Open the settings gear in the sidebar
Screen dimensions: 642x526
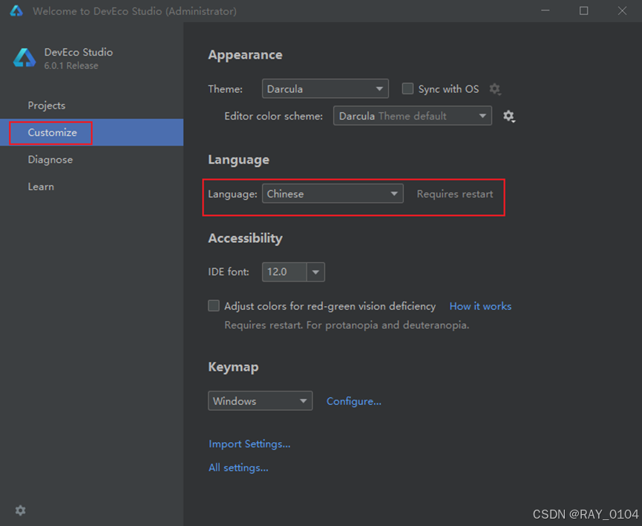[x=20, y=510]
